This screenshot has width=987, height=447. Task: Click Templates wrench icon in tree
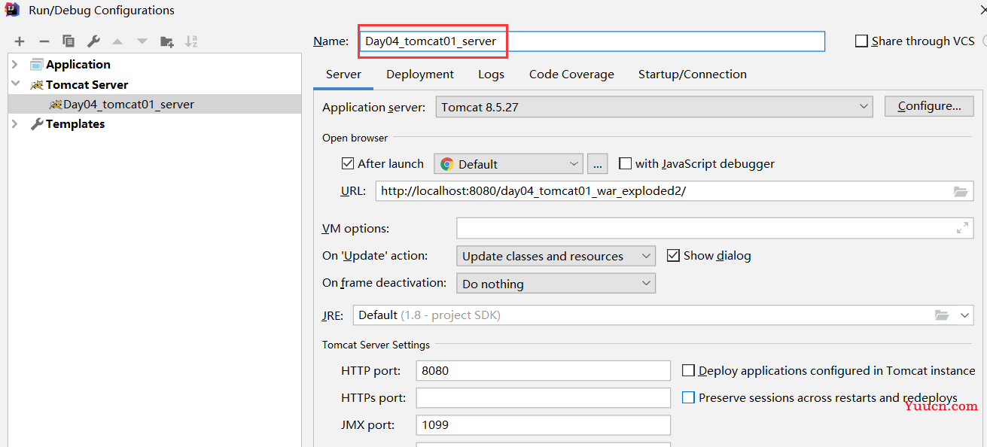(x=36, y=124)
